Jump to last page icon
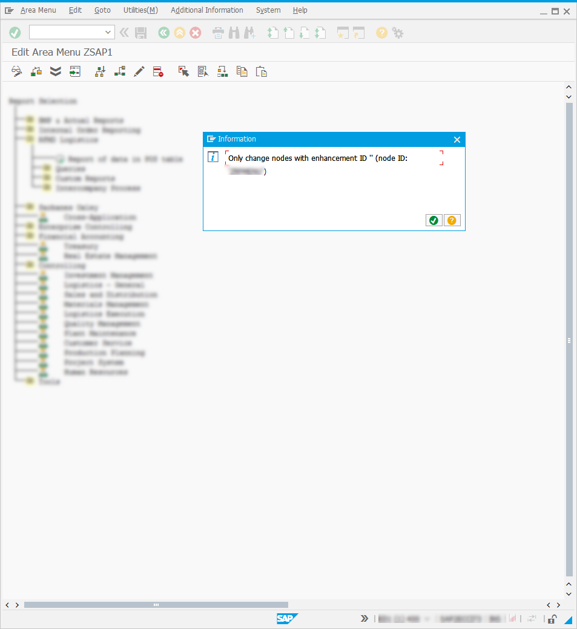Screen dimensions: 577x629 point(320,33)
